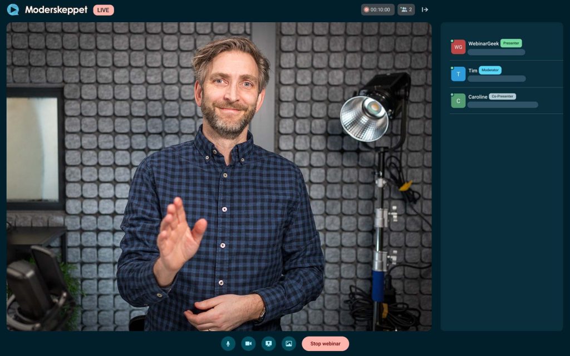
Task: Click the LIVE status badge
Action: (x=103, y=10)
